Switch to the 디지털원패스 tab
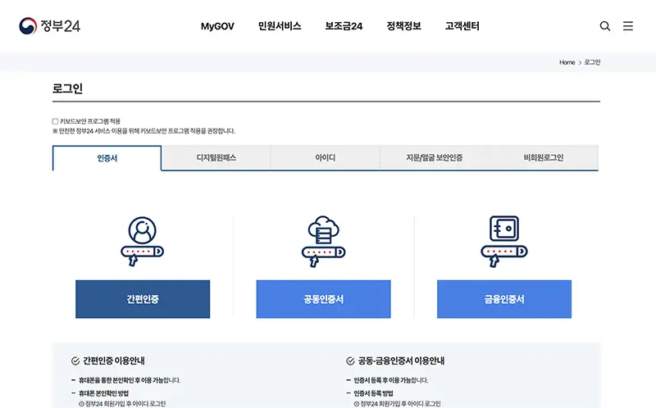The width and height of the screenshot is (656, 408). [216, 157]
